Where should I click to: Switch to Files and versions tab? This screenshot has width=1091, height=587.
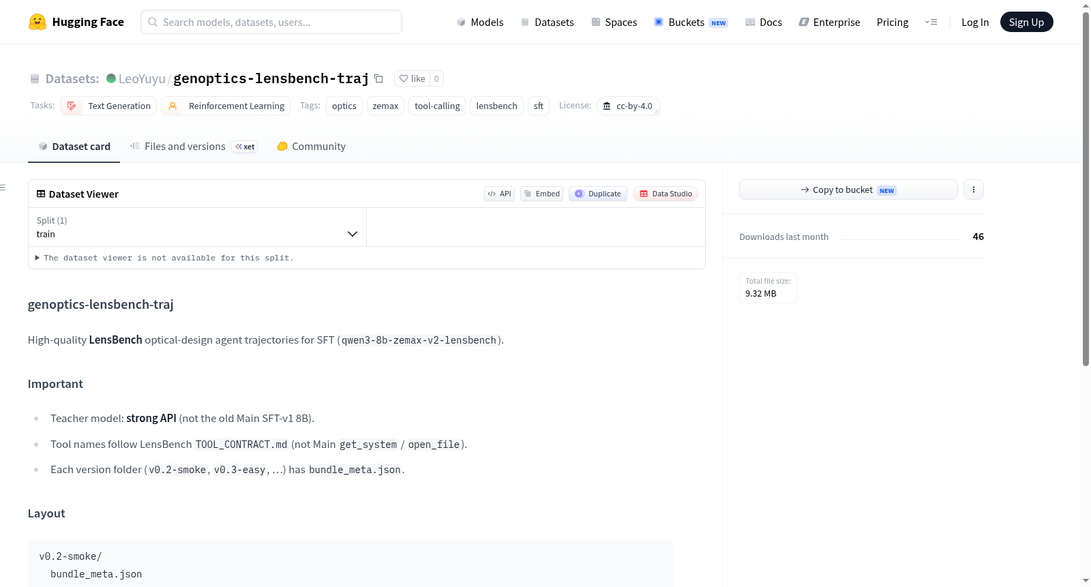(193, 146)
